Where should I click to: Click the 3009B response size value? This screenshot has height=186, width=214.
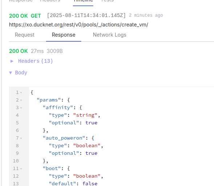coord(55,51)
